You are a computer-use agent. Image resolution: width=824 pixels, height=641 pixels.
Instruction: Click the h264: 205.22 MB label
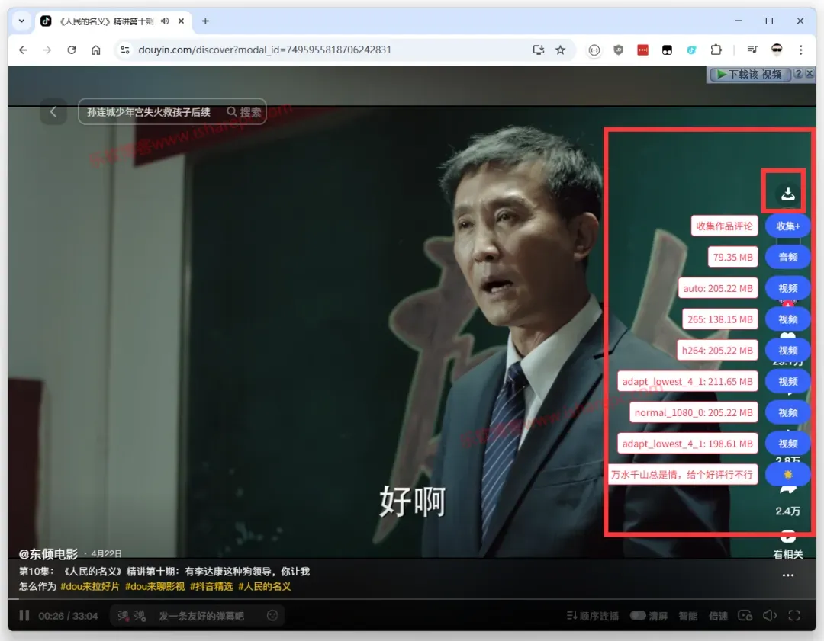[717, 350]
